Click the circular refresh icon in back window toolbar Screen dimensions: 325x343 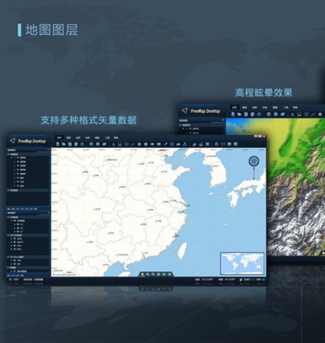click(x=259, y=115)
